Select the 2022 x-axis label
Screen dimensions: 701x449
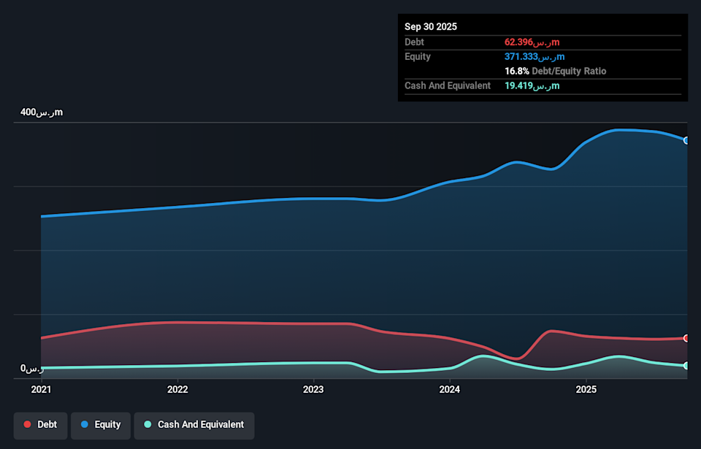coord(177,390)
